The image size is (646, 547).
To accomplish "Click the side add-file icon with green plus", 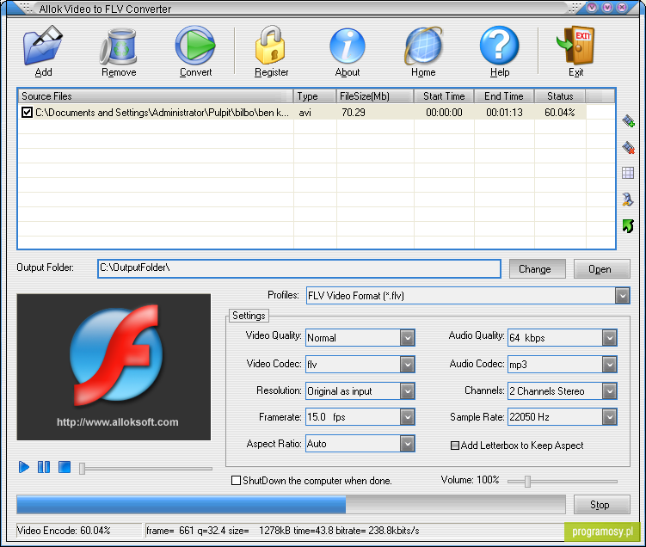I will pyautogui.click(x=628, y=121).
